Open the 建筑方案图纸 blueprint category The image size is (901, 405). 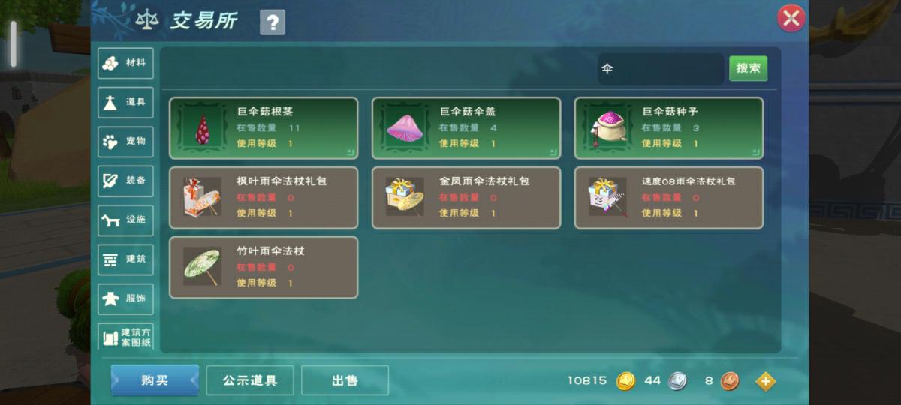(x=125, y=337)
